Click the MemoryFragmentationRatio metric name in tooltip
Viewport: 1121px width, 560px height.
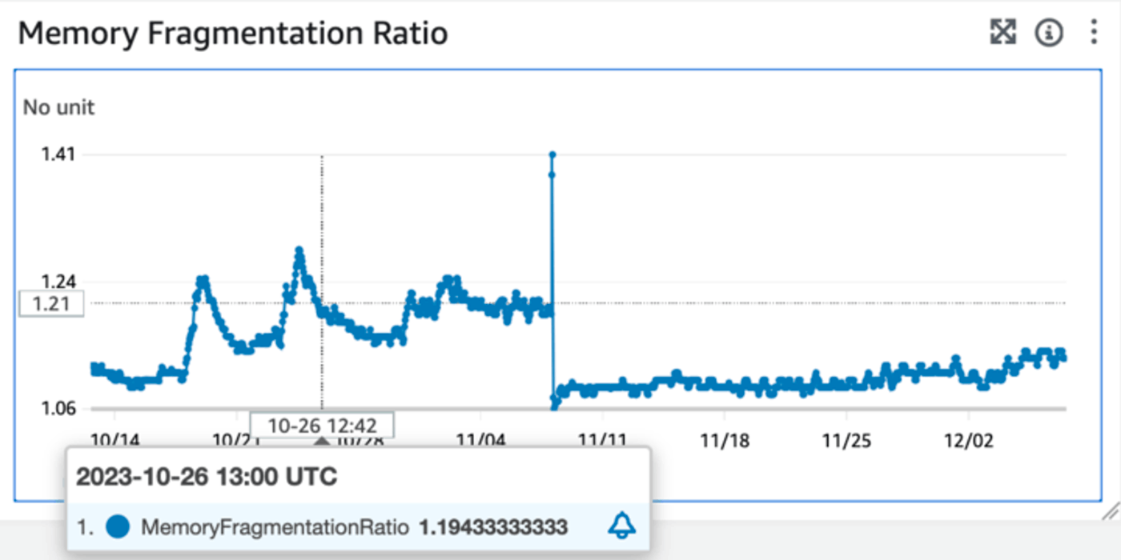275,527
